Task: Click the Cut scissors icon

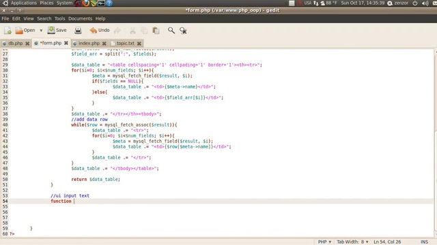Action: click(132, 31)
